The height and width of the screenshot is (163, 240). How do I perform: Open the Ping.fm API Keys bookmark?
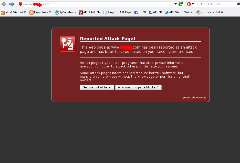pyautogui.click(x=117, y=12)
